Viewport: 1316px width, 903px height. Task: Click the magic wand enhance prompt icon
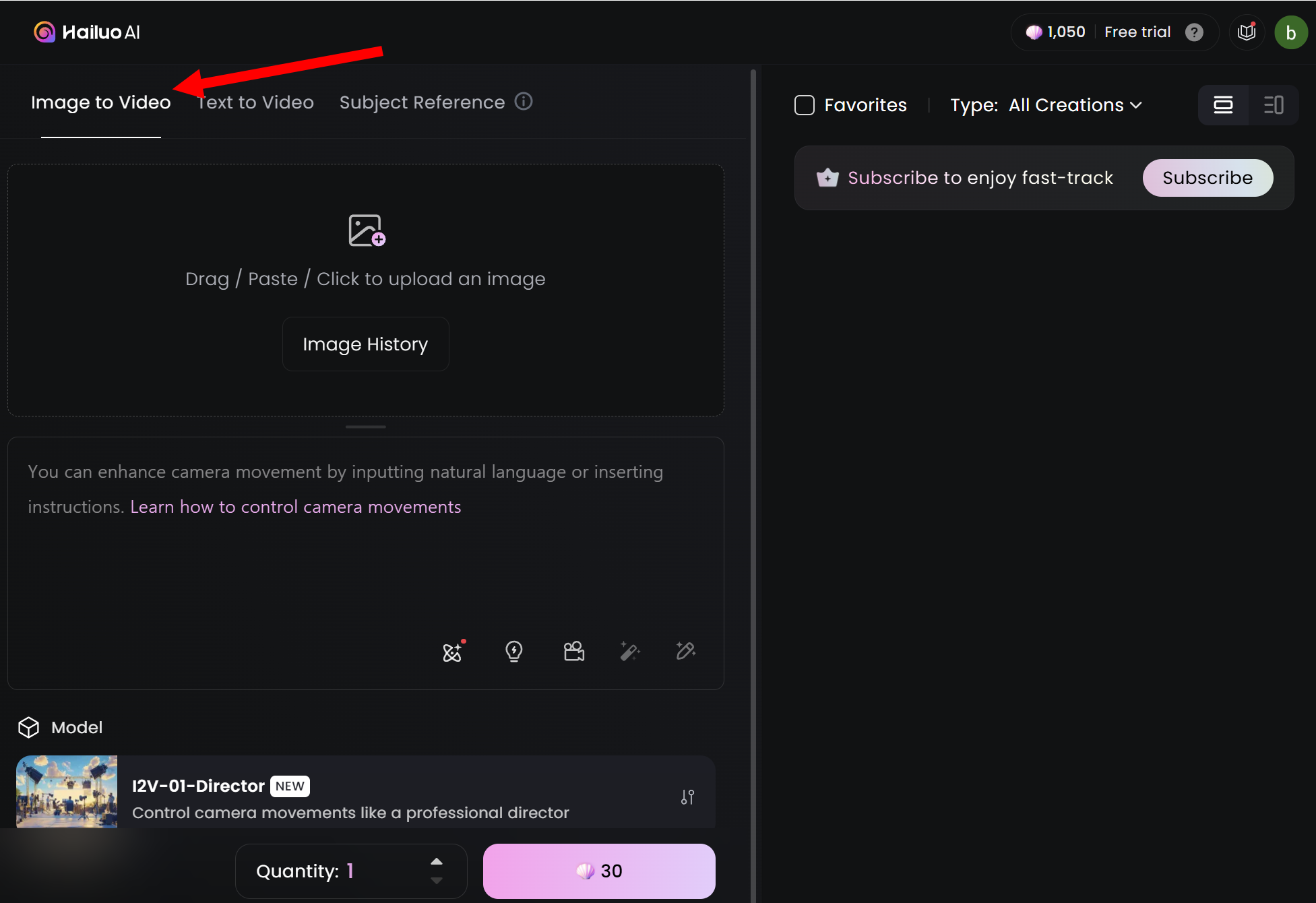point(629,651)
